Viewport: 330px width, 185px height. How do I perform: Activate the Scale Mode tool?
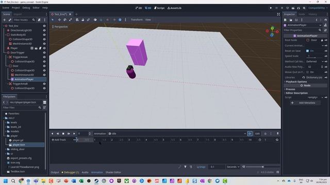pyautogui.click(x=70, y=20)
